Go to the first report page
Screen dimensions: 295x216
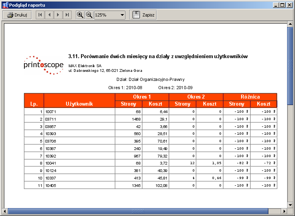click(x=40, y=15)
